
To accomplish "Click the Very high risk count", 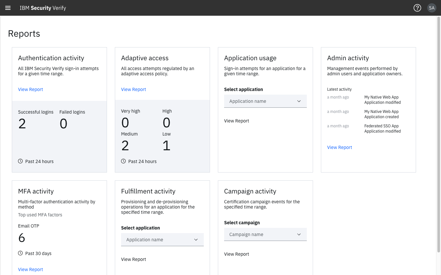I will point(125,123).
